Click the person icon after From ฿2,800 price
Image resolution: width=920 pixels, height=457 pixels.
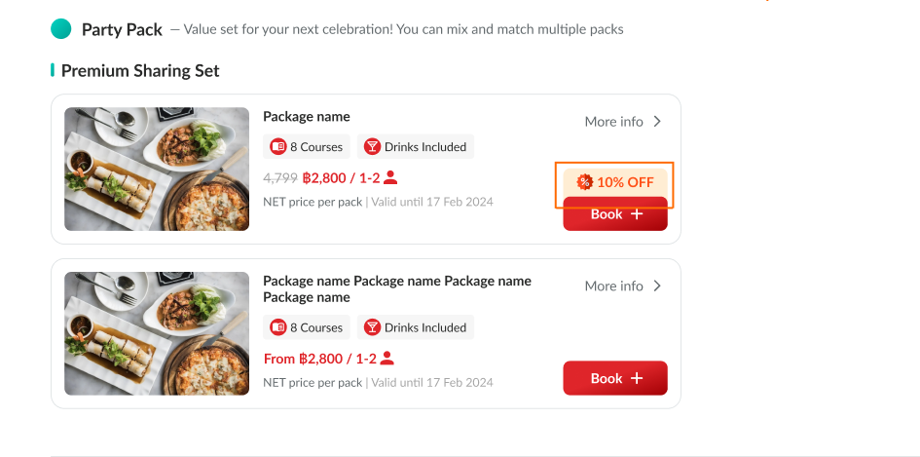click(x=387, y=358)
